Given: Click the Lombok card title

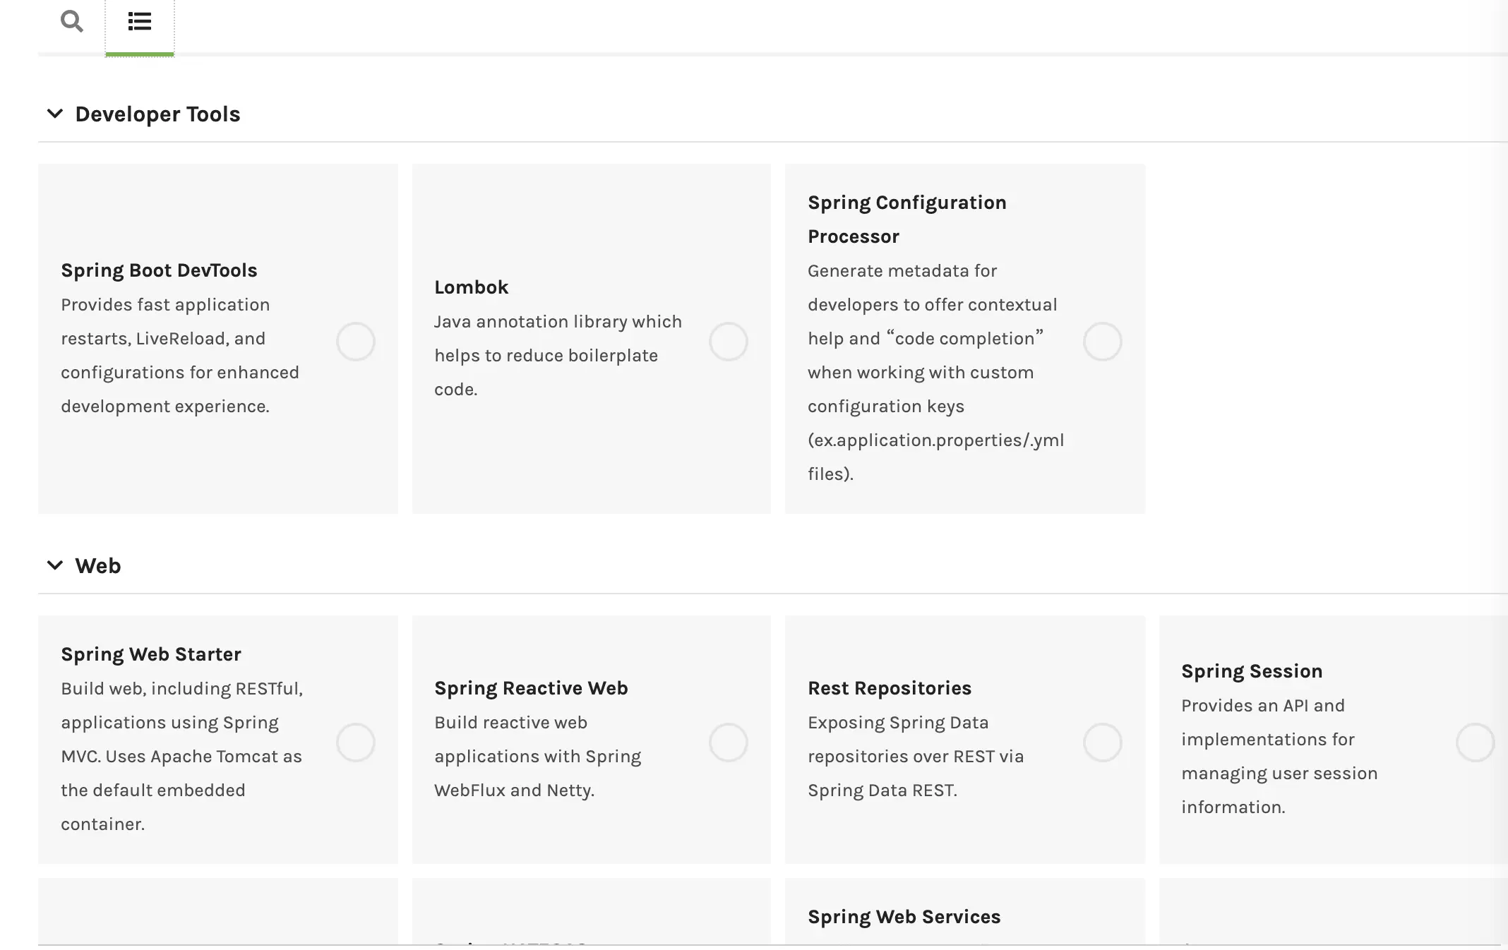Looking at the screenshot, I should pyautogui.click(x=471, y=287).
